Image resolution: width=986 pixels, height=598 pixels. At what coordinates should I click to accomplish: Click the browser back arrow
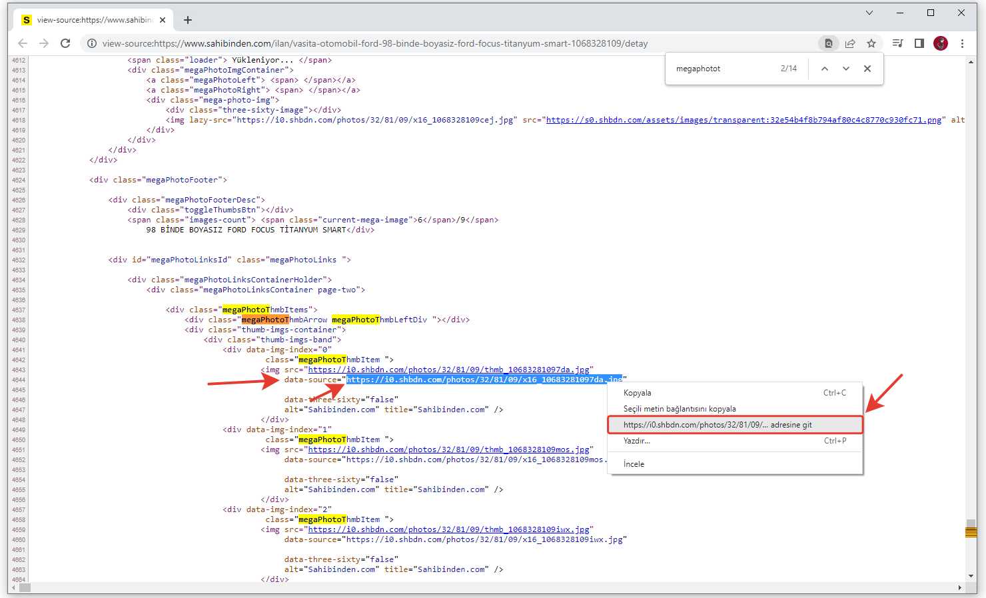click(23, 43)
